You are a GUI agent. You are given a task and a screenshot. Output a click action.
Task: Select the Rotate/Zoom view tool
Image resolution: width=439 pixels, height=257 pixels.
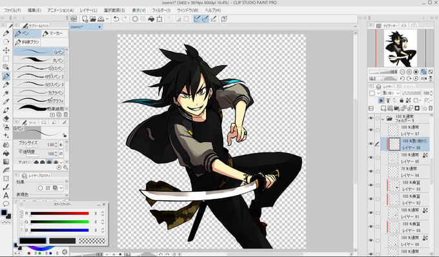[6, 42]
